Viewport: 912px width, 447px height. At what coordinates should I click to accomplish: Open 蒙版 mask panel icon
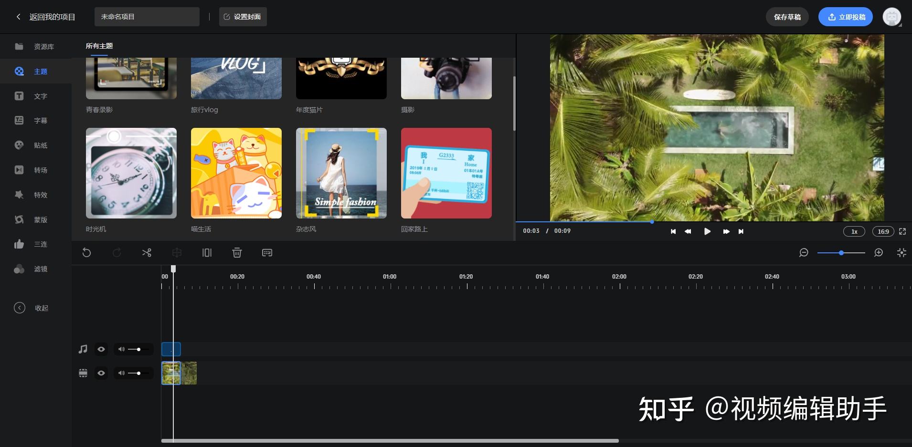pyautogui.click(x=19, y=219)
